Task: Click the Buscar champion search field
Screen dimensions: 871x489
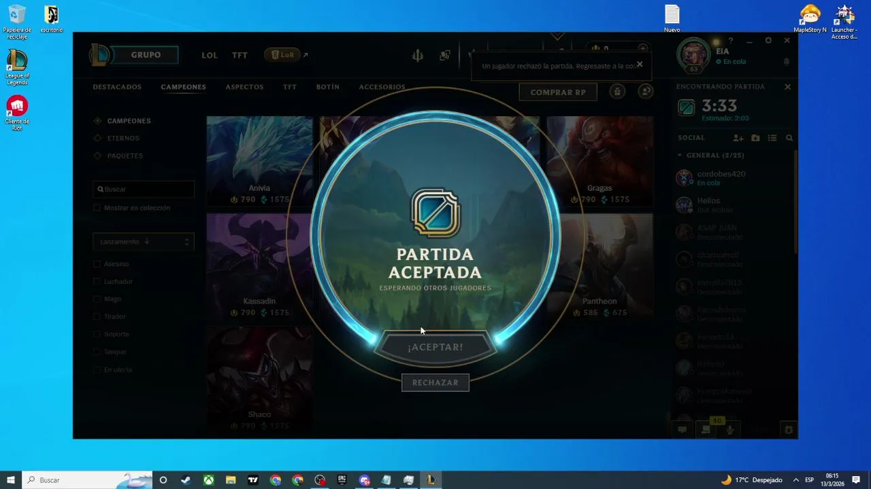Action: pyautogui.click(x=144, y=189)
